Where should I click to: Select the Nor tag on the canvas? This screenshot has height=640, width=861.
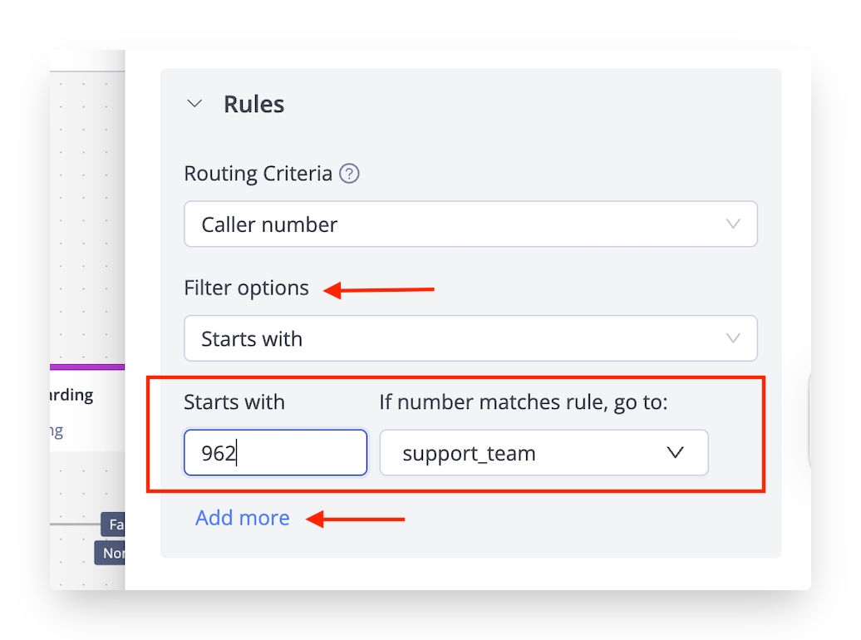(111, 553)
